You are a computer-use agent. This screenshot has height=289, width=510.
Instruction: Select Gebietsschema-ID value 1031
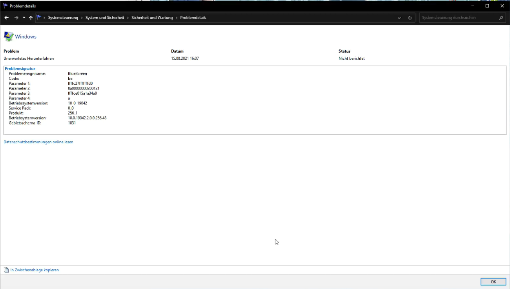click(72, 123)
